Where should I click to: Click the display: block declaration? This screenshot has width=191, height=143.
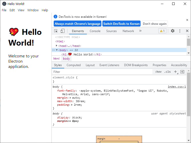point(70,117)
